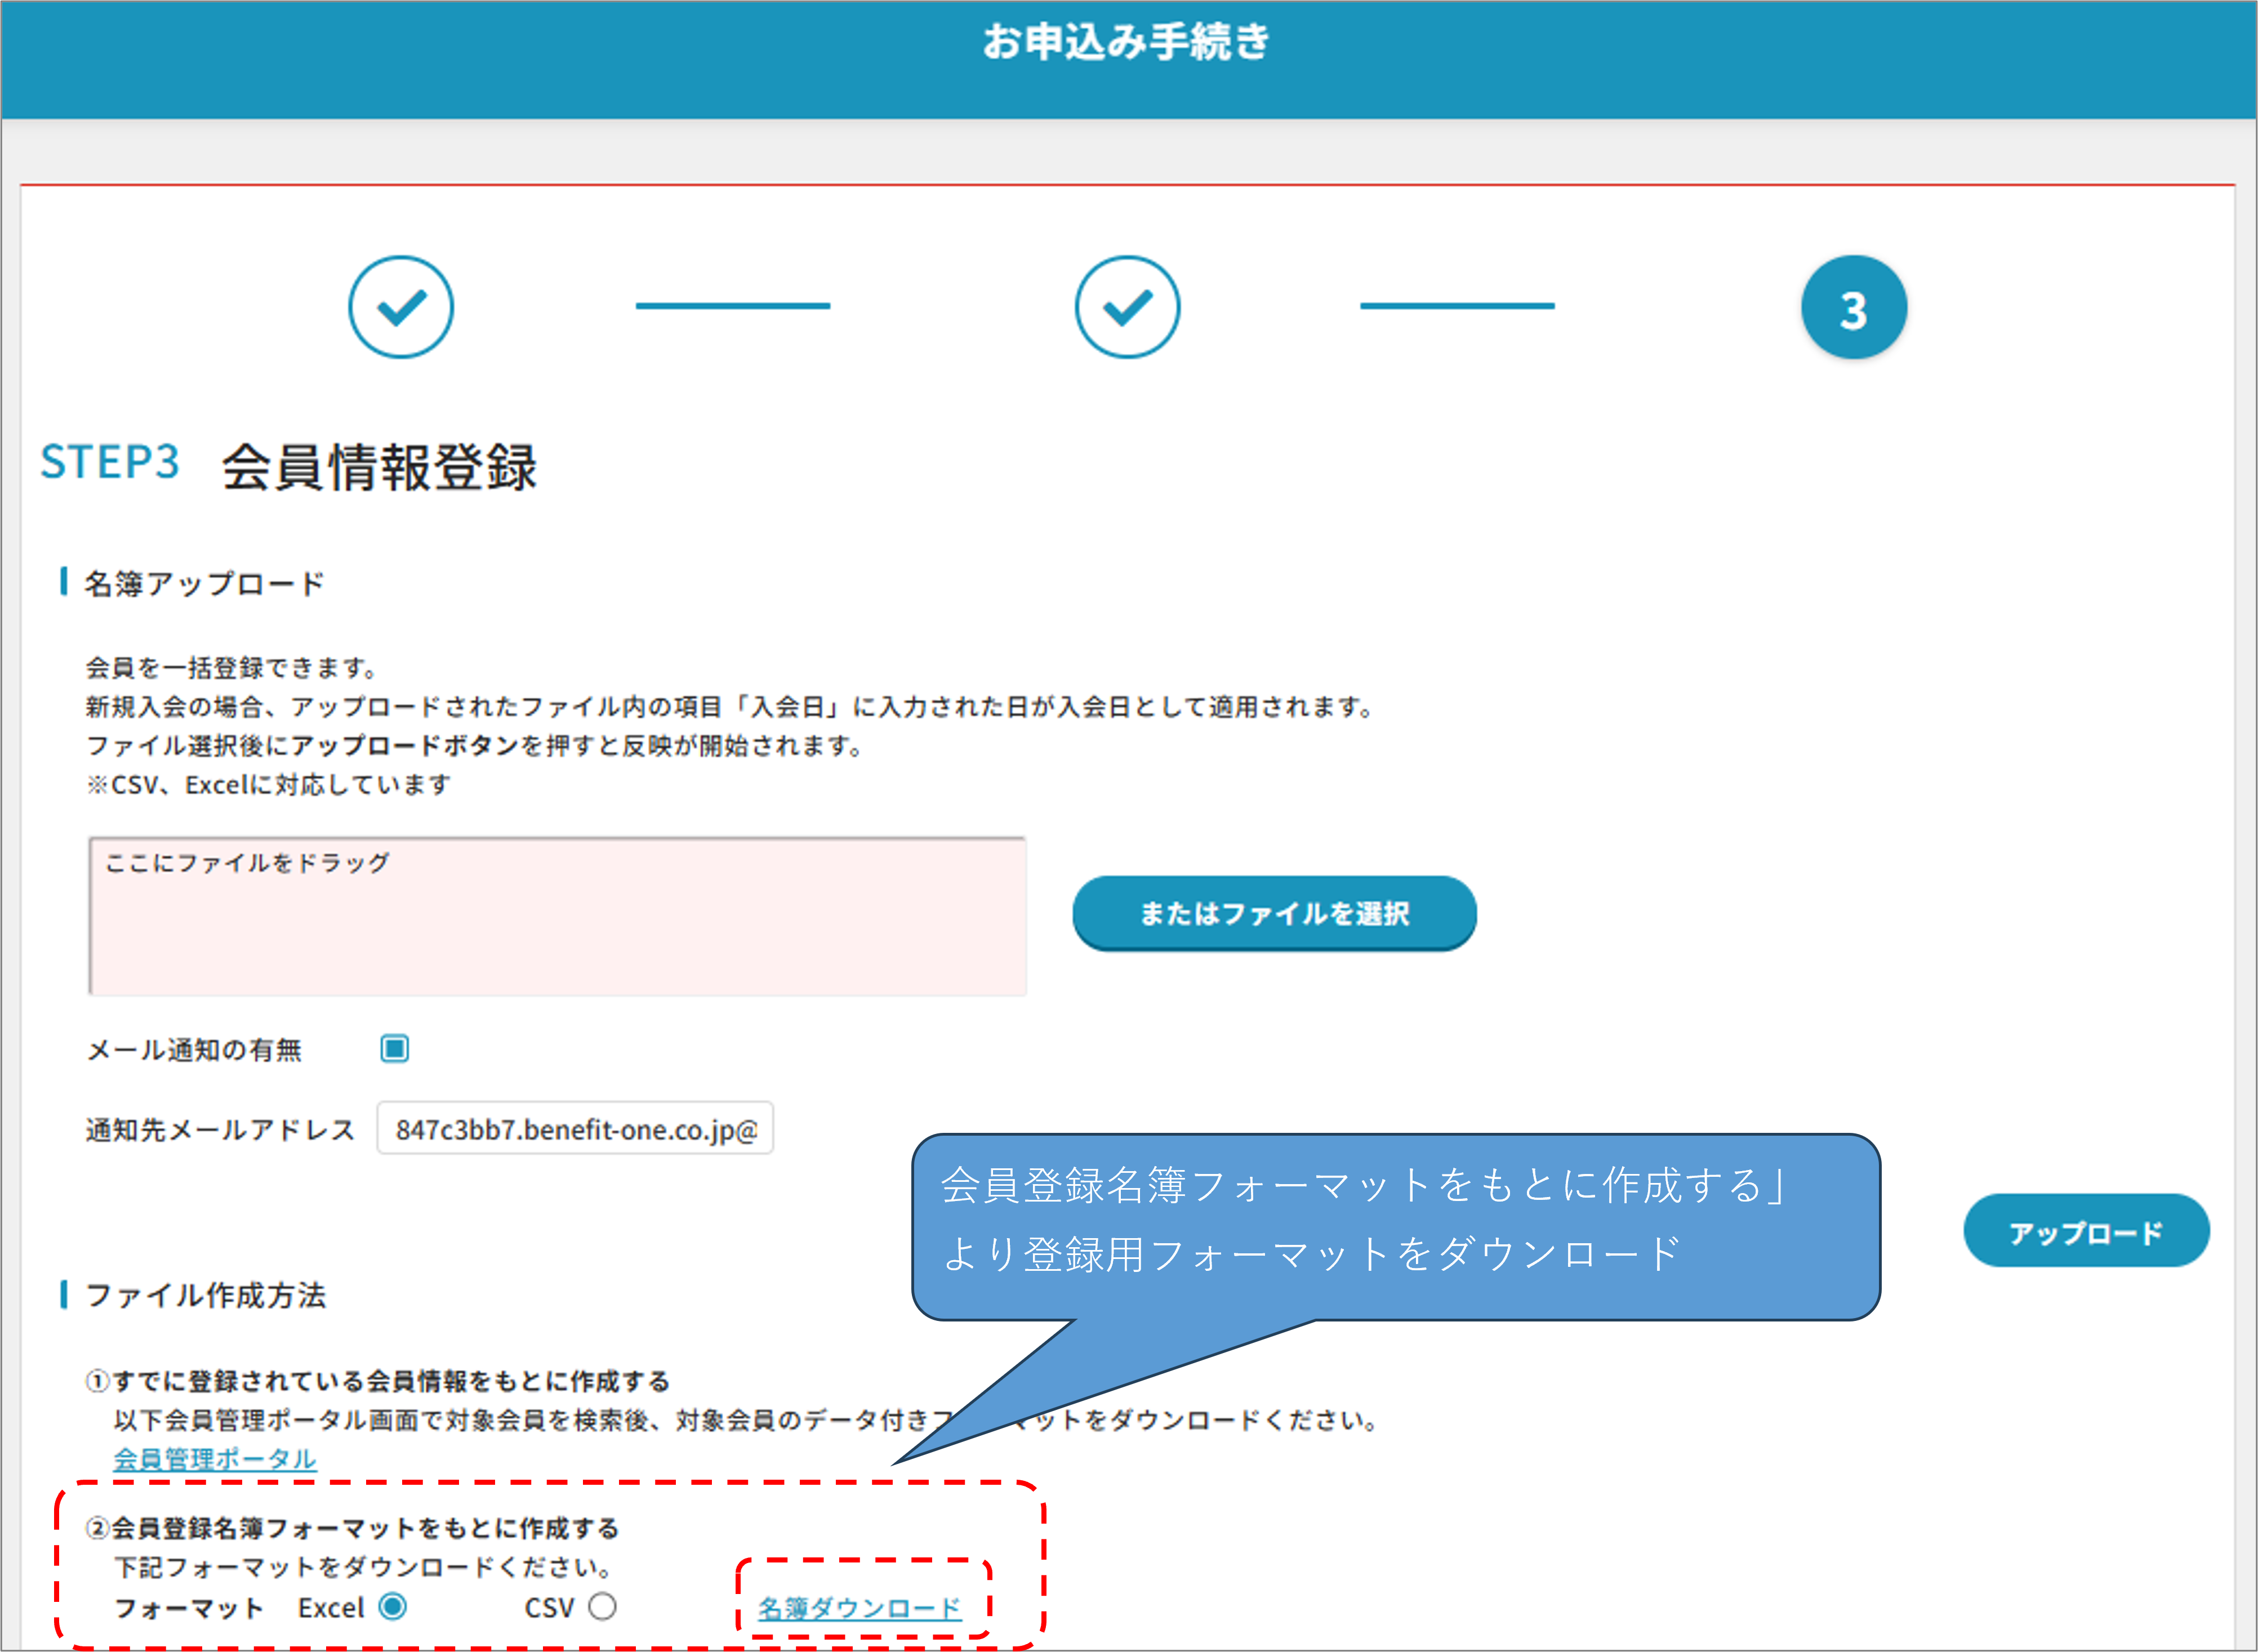Select the Excel format radio button
This screenshot has height=1652, width=2258.
pos(392,1607)
